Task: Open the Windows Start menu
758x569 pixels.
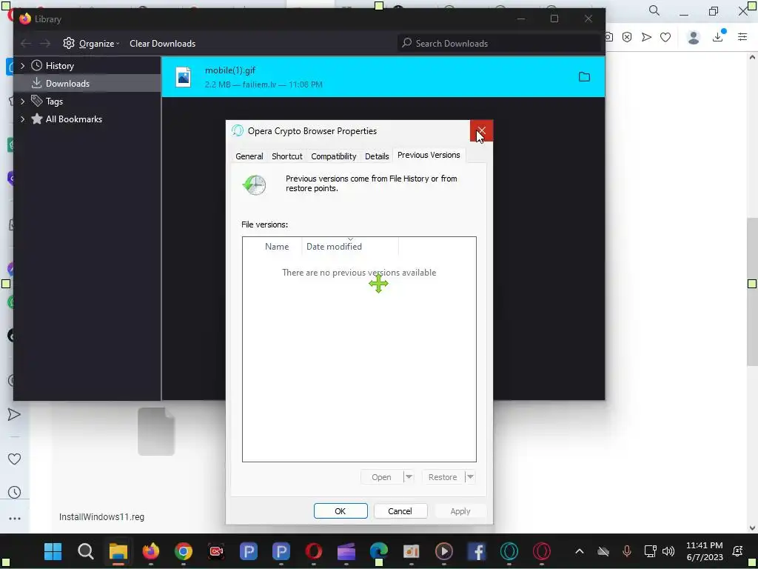Action: (x=53, y=551)
